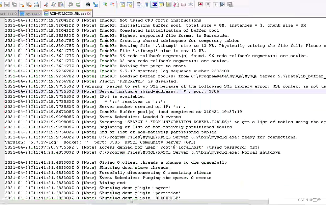The image size is (326, 205).
Task: Click the 'Server socket created on IP' line
Action: point(96,107)
